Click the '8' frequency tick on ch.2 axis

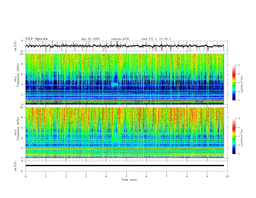[x=23, y=118]
